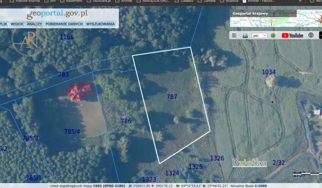The height and width of the screenshot is (188, 322).
Task: Open the priv bookmark folder
Action: tap(51, 1)
